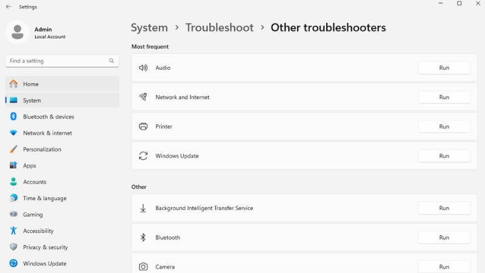Run the Background Intelligent Transfer Service troubleshooter

click(444, 208)
